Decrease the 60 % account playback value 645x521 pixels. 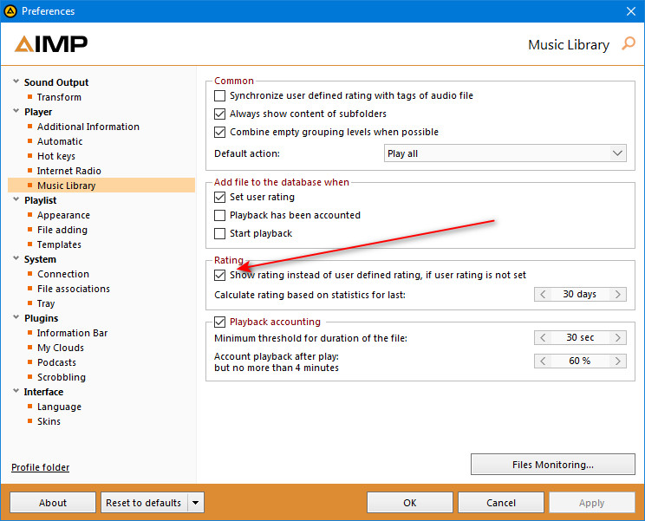[x=543, y=361]
